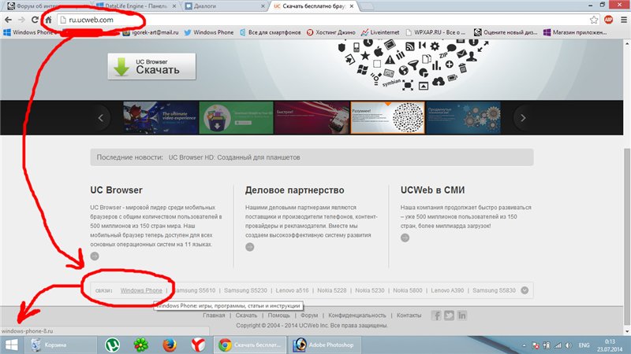Click the browser forward arrow
Viewport: 631px width, 354px height.
click(22, 20)
